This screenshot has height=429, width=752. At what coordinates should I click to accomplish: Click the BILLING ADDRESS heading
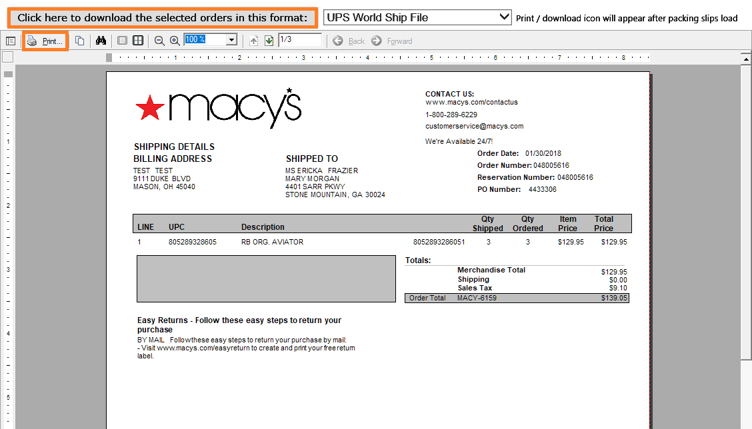[x=173, y=159]
